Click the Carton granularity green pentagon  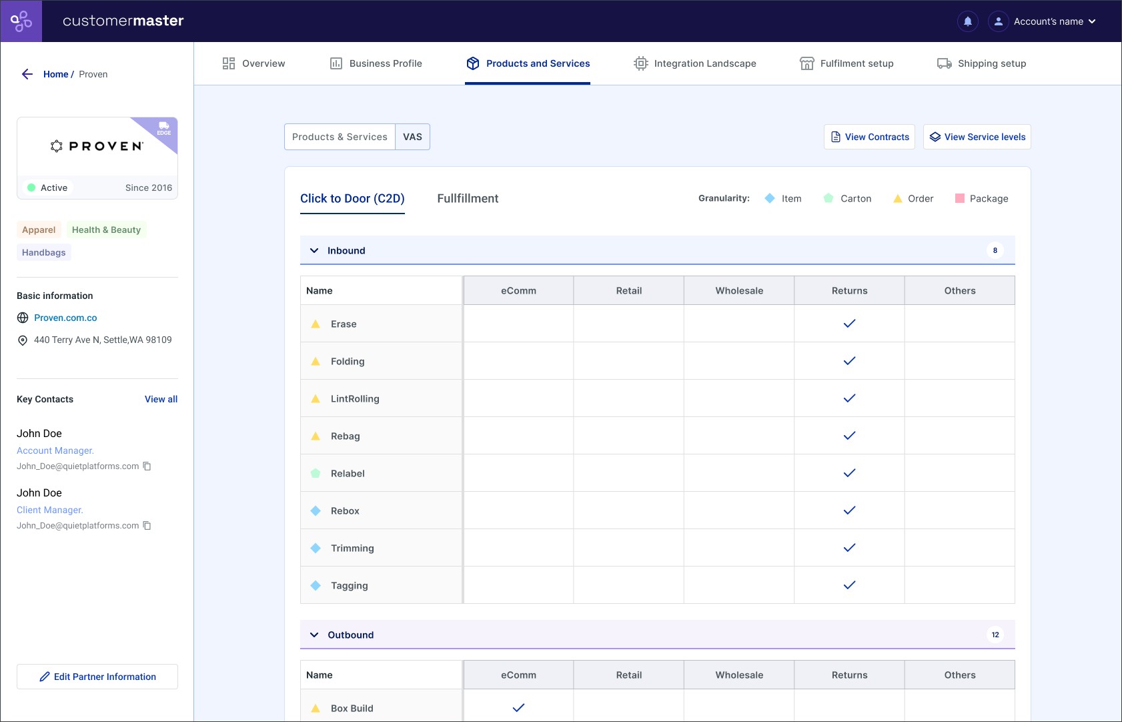(x=828, y=198)
